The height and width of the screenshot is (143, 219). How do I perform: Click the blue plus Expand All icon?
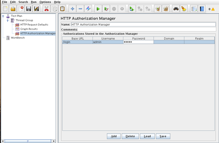[72, 9]
